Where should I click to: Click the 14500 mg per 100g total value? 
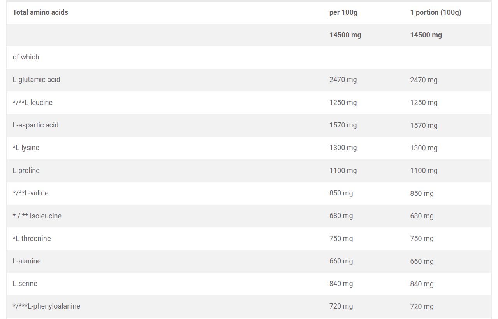tap(345, 35)
